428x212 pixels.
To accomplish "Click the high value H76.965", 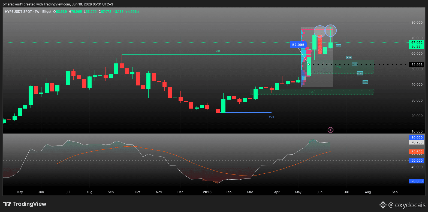I will pos(75,12).
